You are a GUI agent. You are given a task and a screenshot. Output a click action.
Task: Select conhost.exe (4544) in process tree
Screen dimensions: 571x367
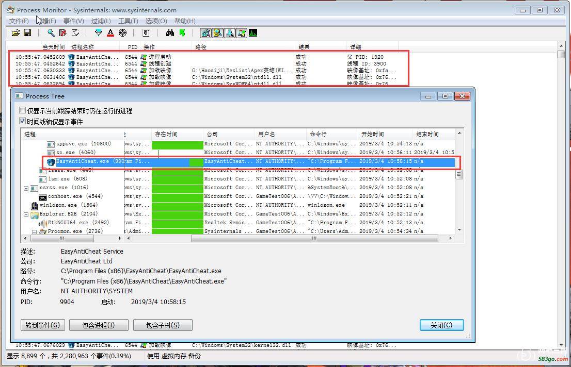(75, 196)
